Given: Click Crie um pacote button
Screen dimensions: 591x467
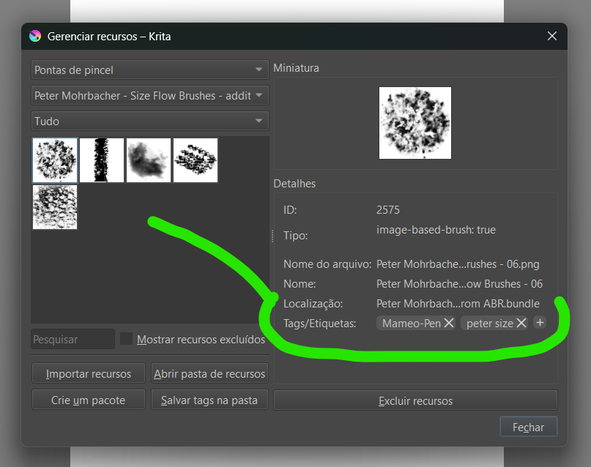Looking at the screenshot, I should point(89,400).
